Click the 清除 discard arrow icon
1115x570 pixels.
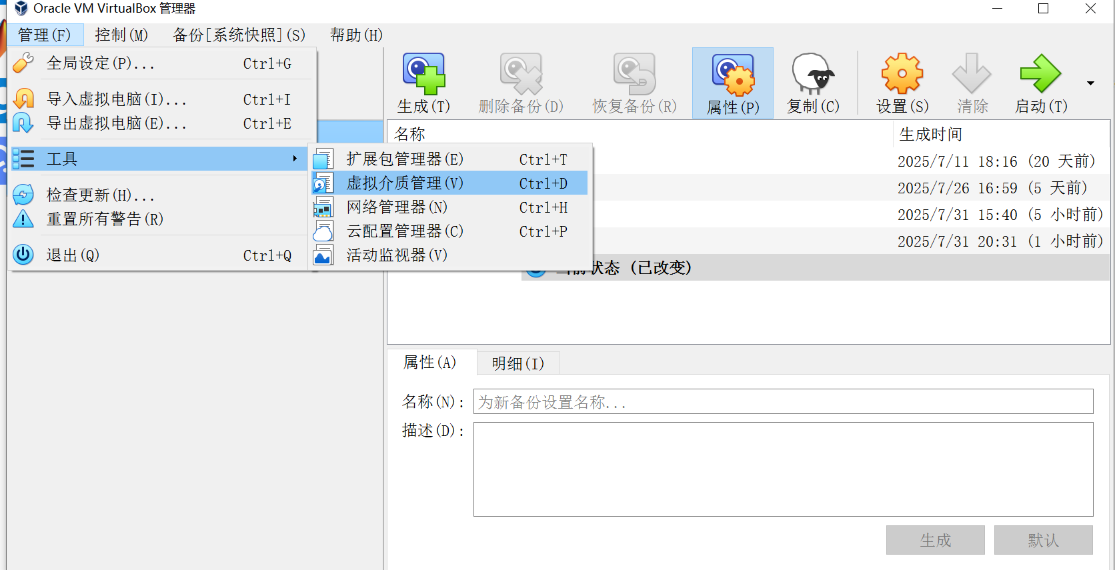(972, 73)
